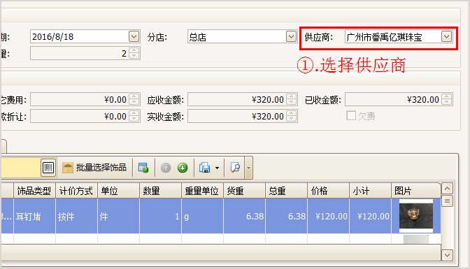This screenshot has height=269, width=470.
Task: Select the 总重 cell 6.38
Action: tap(286, 216)
